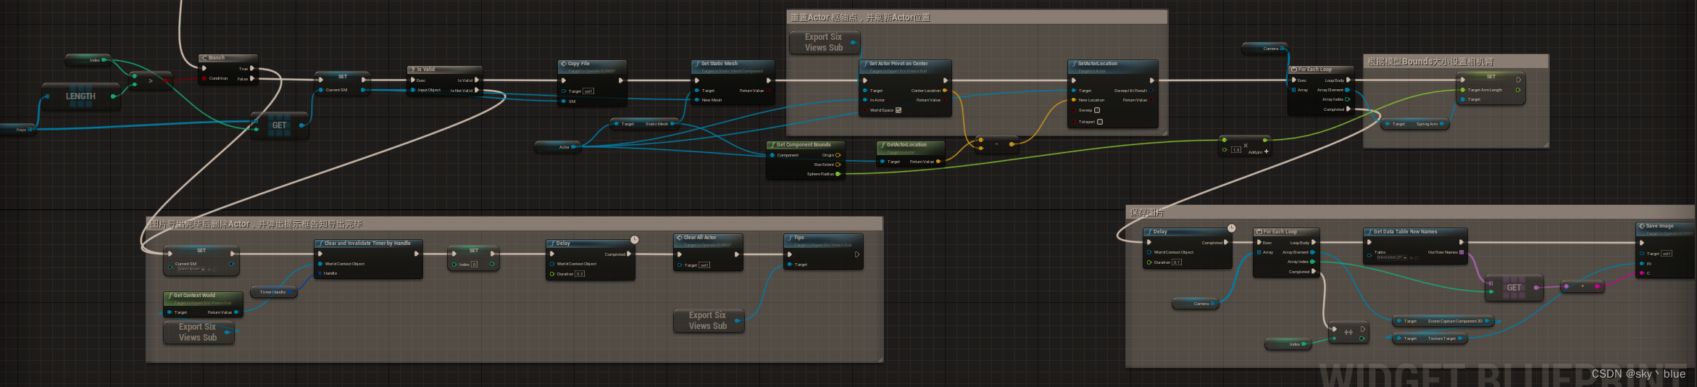Toggle the World Space checkbox
The image size is (1697, 387).
tap(898, 110)
